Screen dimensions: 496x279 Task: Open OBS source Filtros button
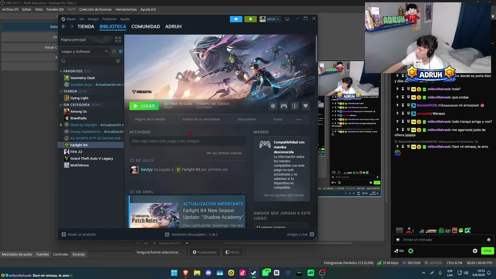(x=232, y=252)
